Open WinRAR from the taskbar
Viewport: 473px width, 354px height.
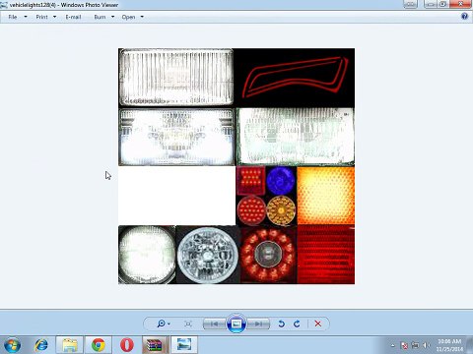[x=155, y=345]
